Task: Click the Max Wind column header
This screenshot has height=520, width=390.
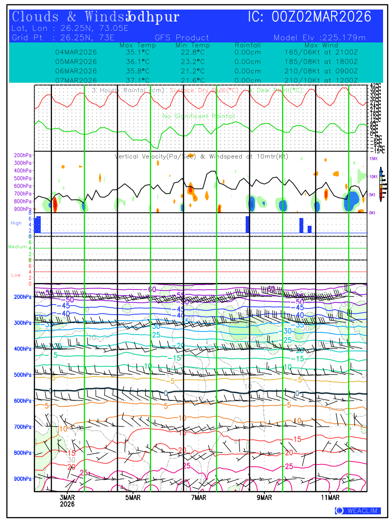Action: click(x=321, y=45)
